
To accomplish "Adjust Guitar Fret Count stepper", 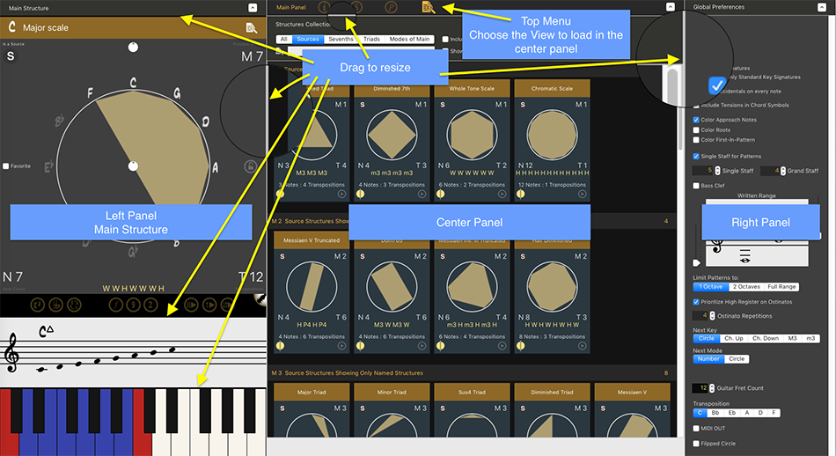I will 712,388.
